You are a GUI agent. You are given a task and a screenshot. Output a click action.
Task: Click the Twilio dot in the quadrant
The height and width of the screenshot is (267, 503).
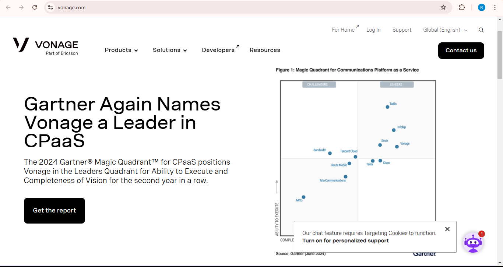click(387, 107)
